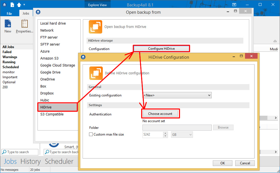Switch to the Jobs ribbon tab
Viewport: 280px width, 173px height.
(25, 13)
